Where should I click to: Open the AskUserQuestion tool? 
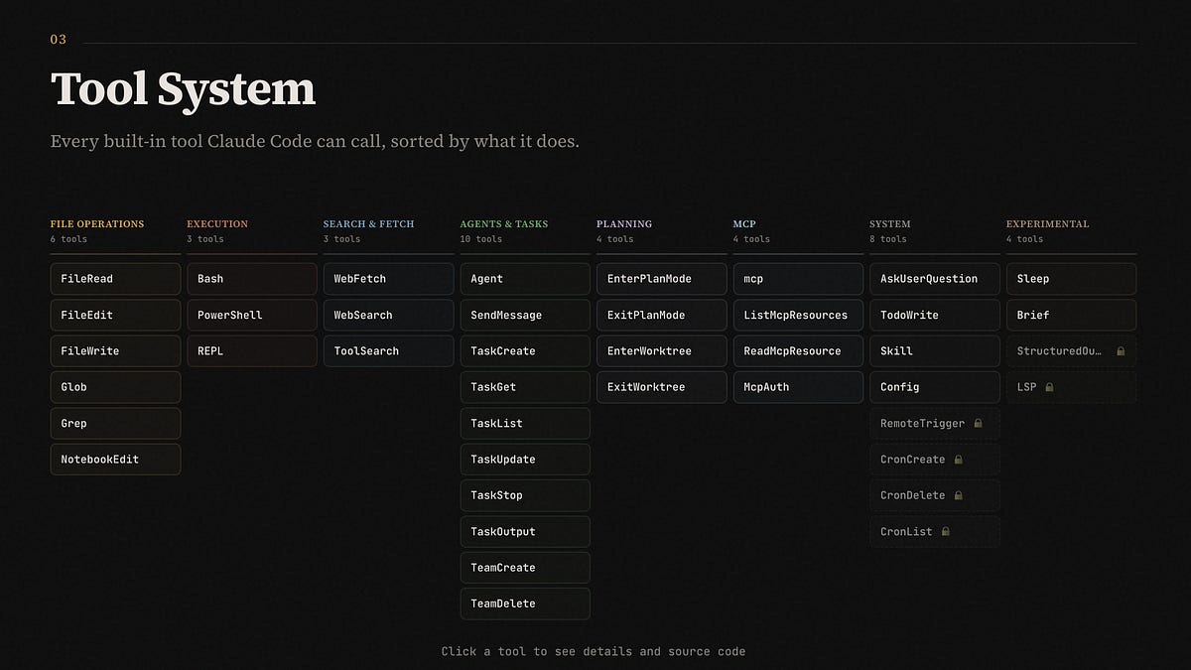[934, 279]
